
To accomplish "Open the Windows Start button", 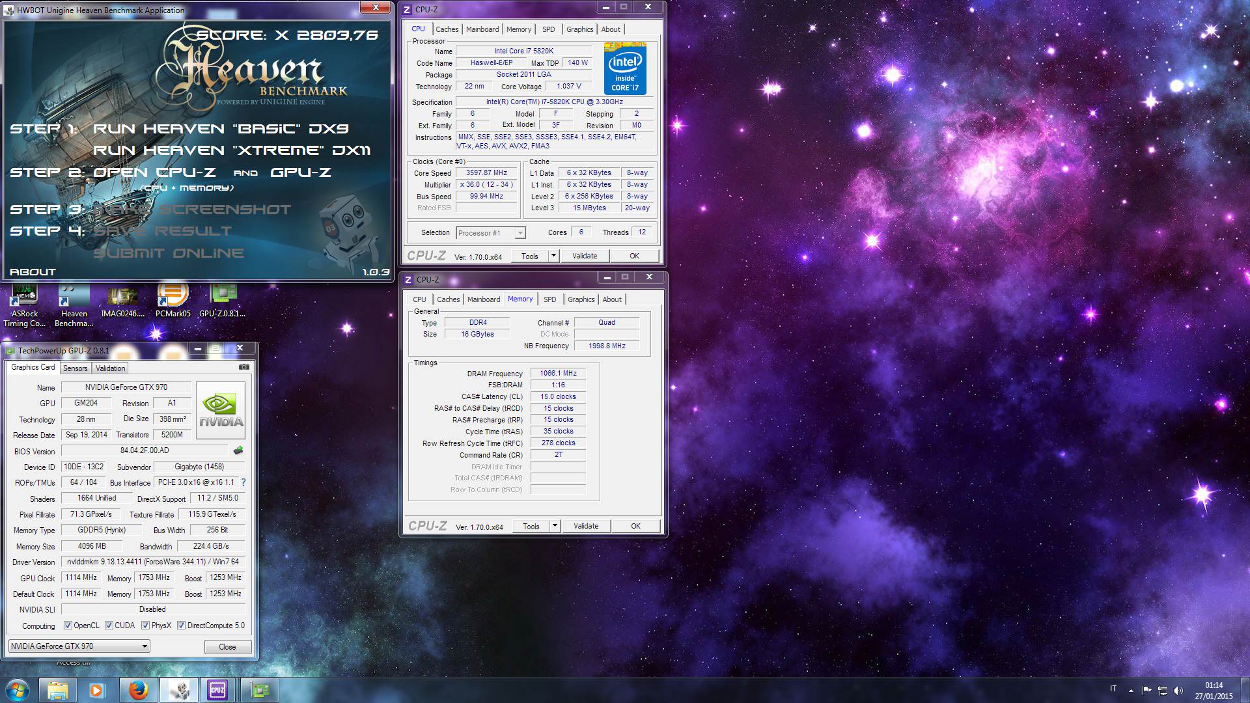I will click(18, 690).
